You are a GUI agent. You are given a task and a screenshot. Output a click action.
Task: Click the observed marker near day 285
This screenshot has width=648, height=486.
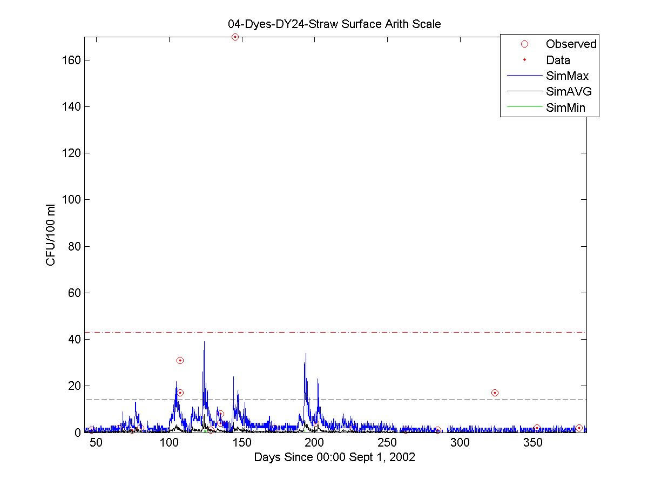point(437,430)
